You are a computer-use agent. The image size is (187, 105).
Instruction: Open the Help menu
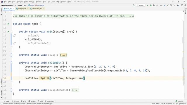pyautogui.click(x=69, y=2)
